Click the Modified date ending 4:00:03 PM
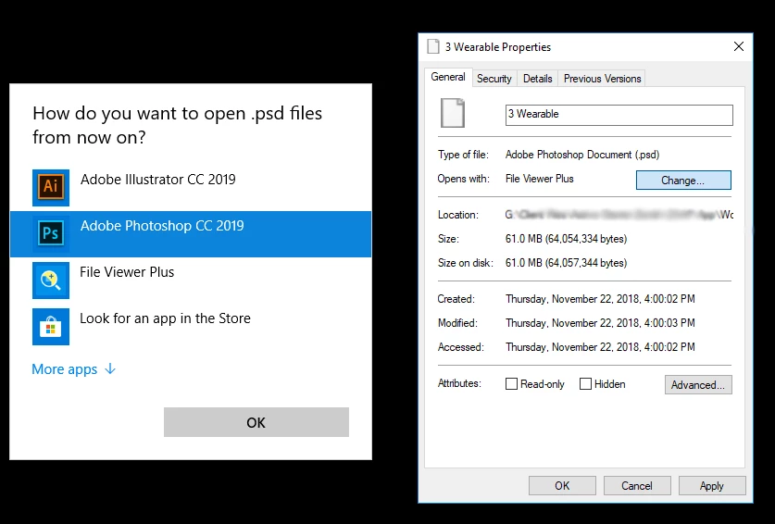 [600, 323]
